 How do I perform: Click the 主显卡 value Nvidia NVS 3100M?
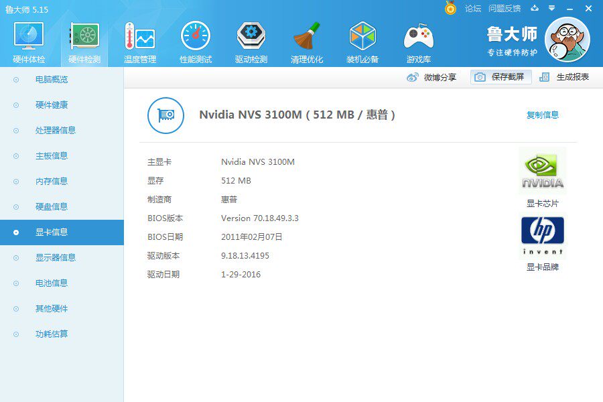(258, 162)
